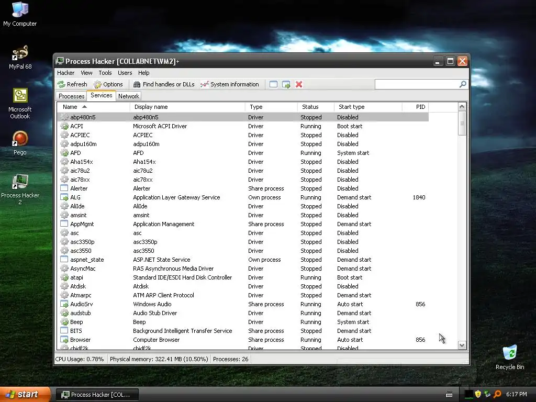Click Processes: 26 status bar entry

point(230,359)
